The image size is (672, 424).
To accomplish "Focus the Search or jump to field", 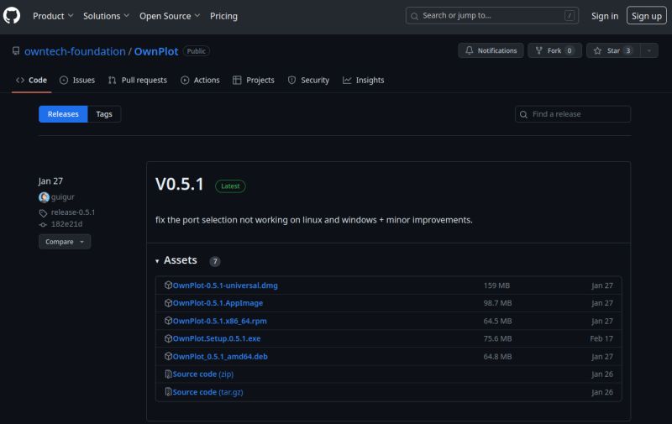I will point(492,16).
